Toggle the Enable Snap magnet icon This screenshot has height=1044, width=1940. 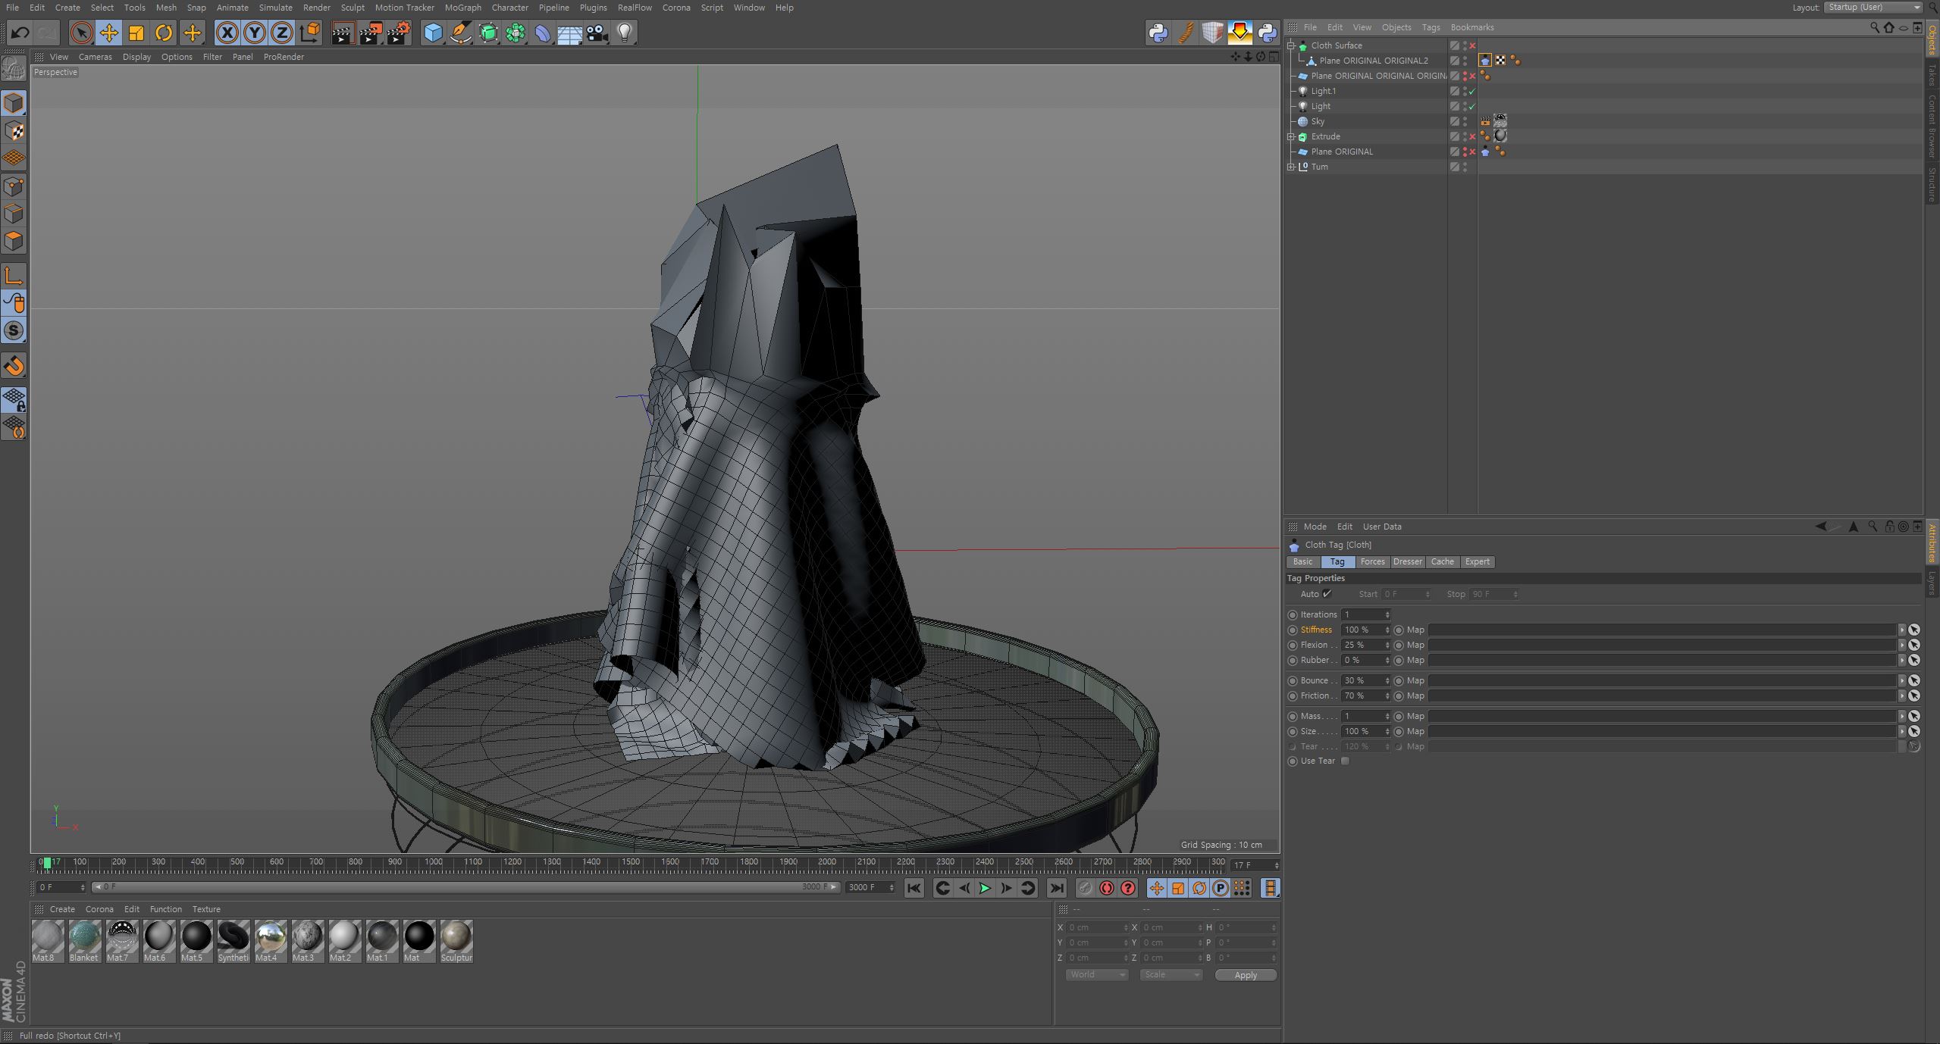pyautogui.click(x=14, y=366)
